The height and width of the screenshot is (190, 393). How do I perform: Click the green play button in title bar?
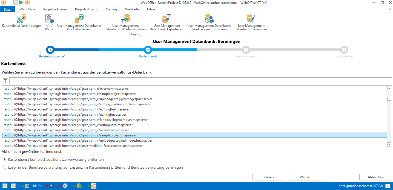click(21, 3)
